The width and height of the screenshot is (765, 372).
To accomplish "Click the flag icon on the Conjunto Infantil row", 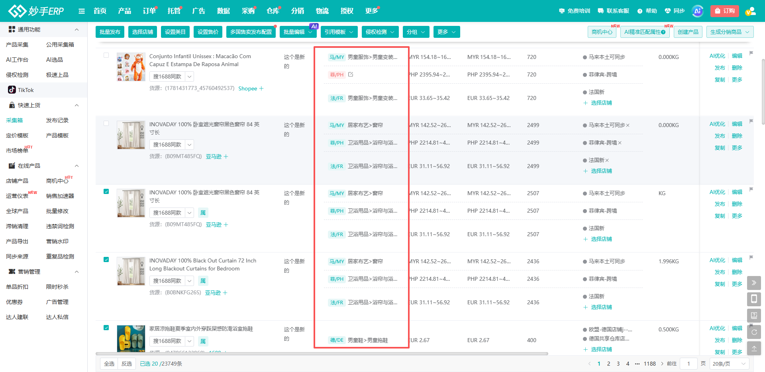I will click(x=751, y=53).
